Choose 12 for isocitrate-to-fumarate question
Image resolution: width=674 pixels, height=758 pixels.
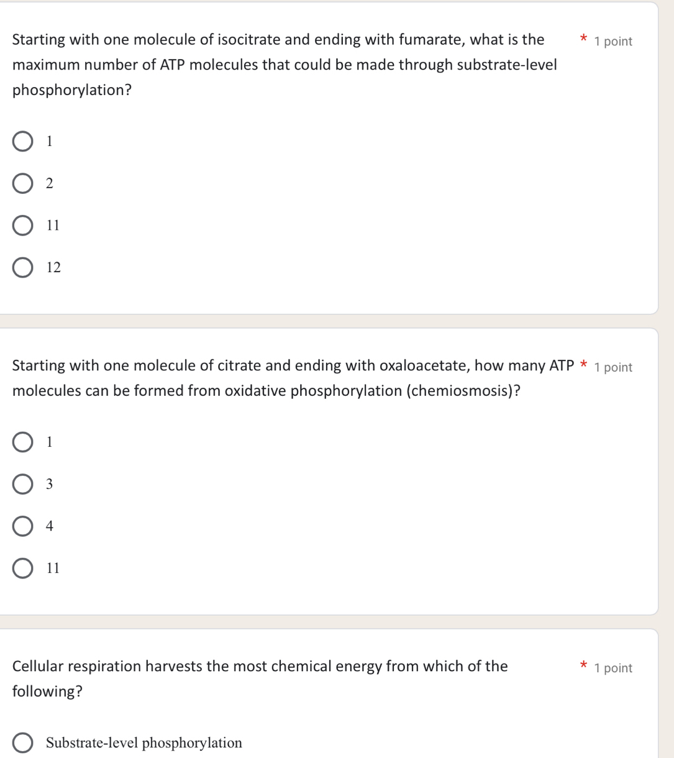point(23,268)
